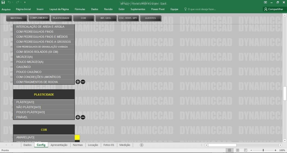Remove row with minus icon beside FRIÁVEL
This screenshot has height=153, width=287.
(83, 117)
